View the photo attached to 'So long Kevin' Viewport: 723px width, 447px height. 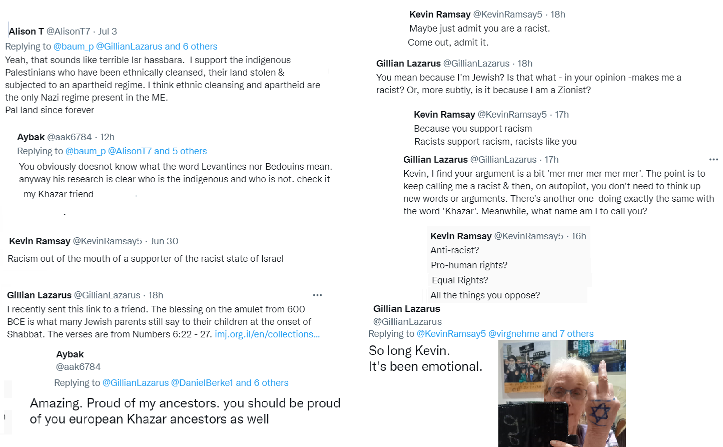[562, 393]
